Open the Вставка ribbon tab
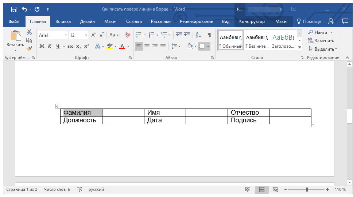The image size is (353, 197). click(x=63, y=21)
